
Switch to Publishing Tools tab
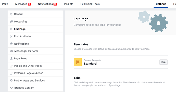pos(90,4)
